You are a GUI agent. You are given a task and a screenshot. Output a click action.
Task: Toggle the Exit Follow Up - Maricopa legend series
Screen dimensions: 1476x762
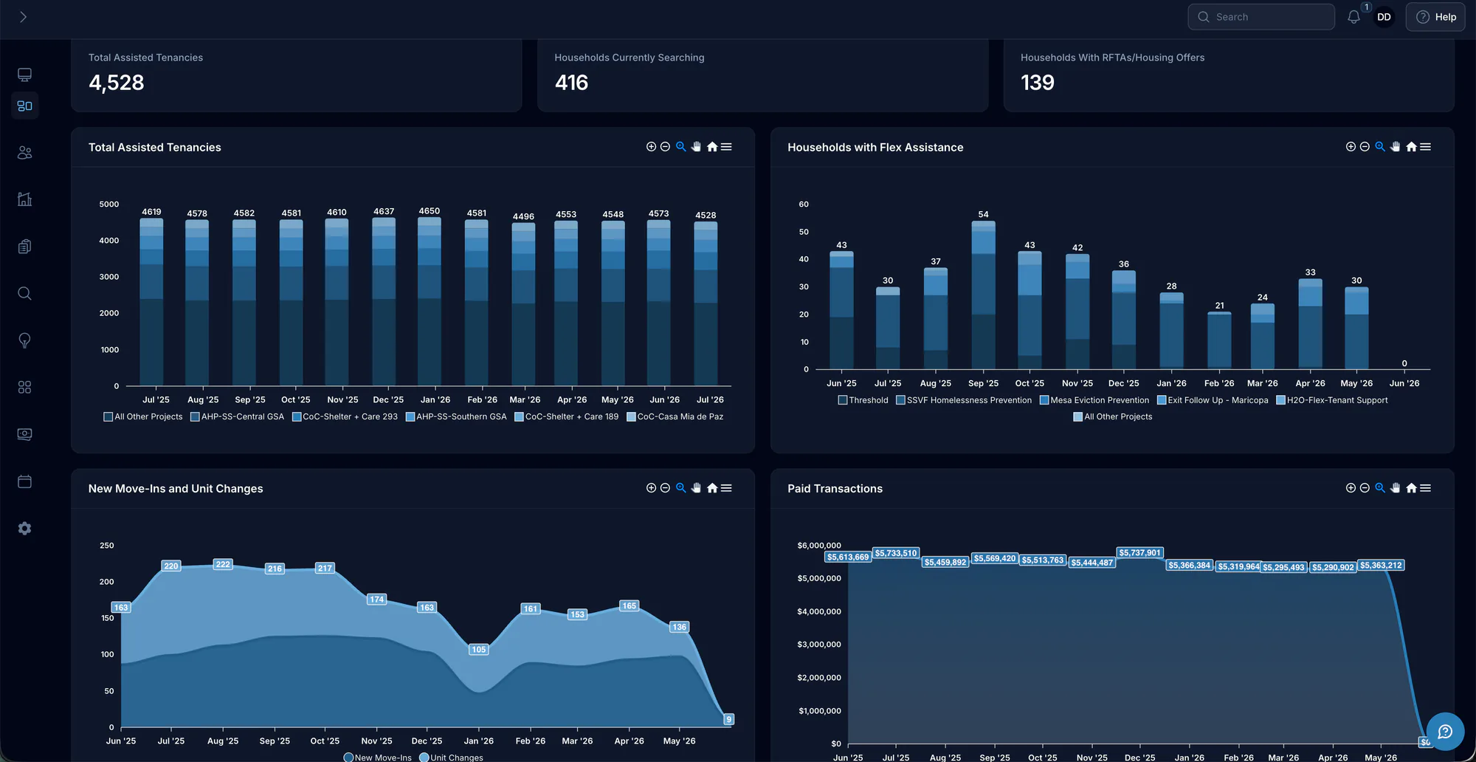(x=1213, y=400)
